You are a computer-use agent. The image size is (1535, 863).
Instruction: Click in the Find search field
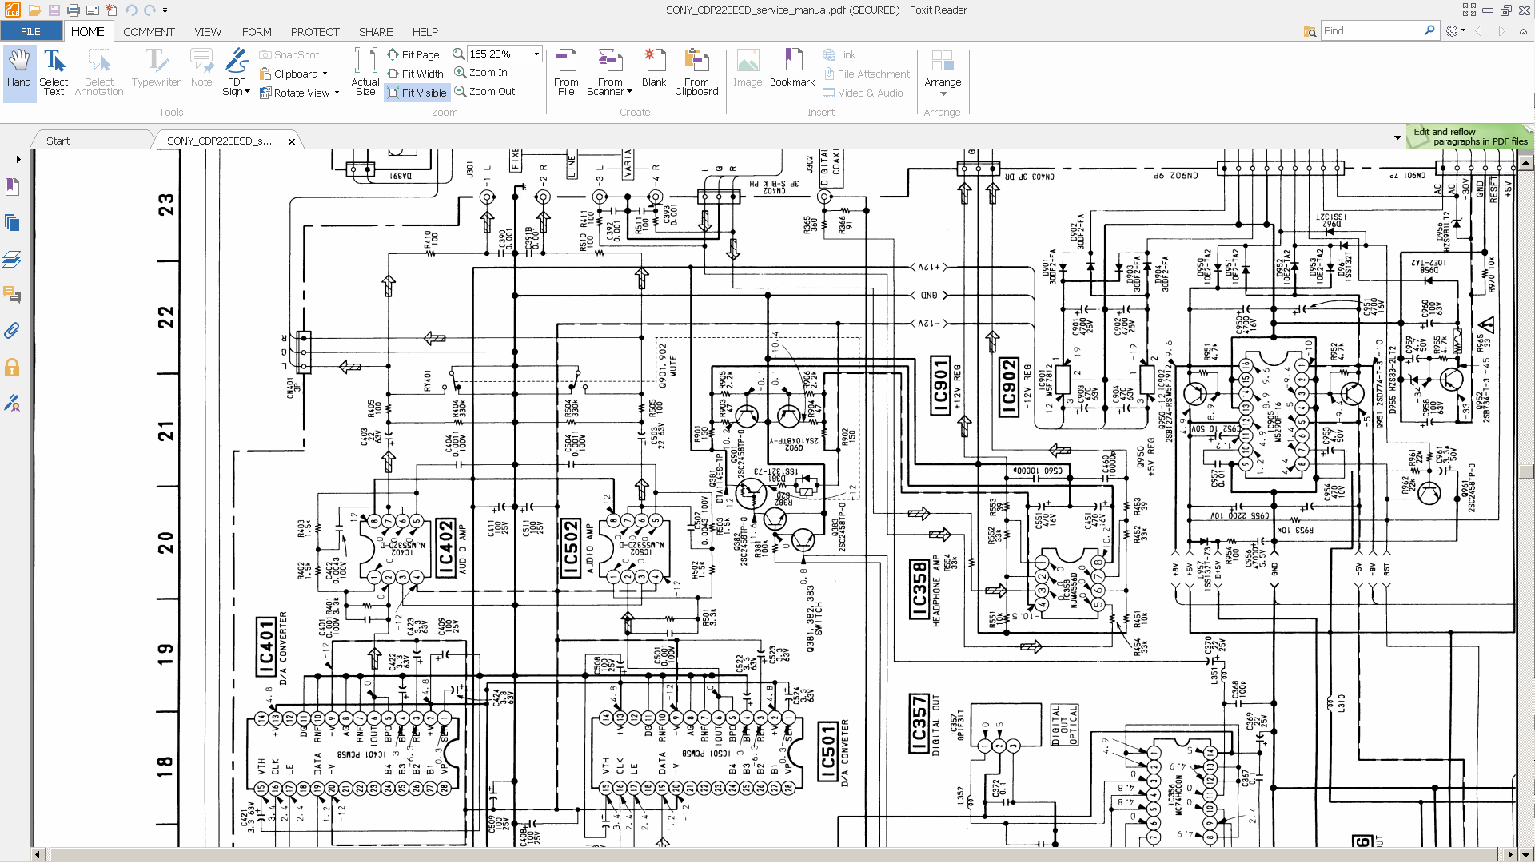tap(1371, 30)
